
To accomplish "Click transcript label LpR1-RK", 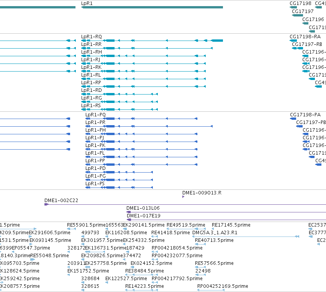I will [x=92, y=67].
